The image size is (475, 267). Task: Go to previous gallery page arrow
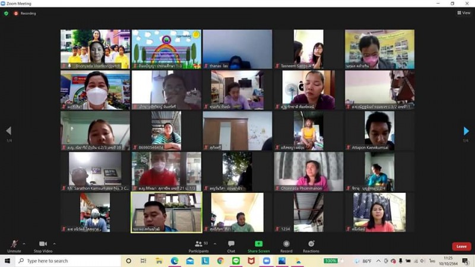pyautogui.click(x=8, y=131)
